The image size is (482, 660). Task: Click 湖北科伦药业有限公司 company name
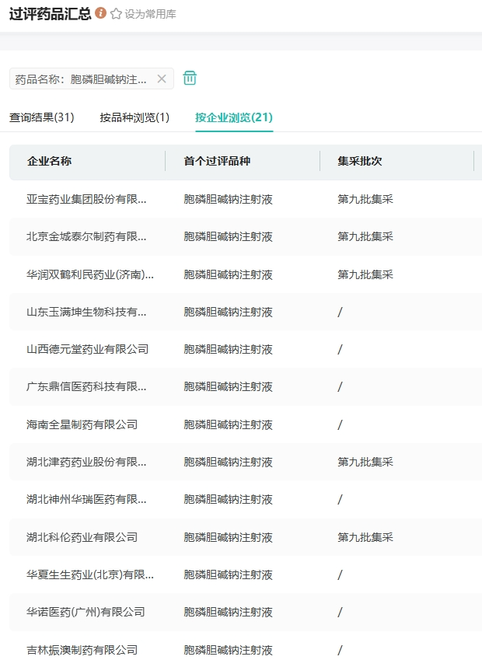[x=82, y=537]
